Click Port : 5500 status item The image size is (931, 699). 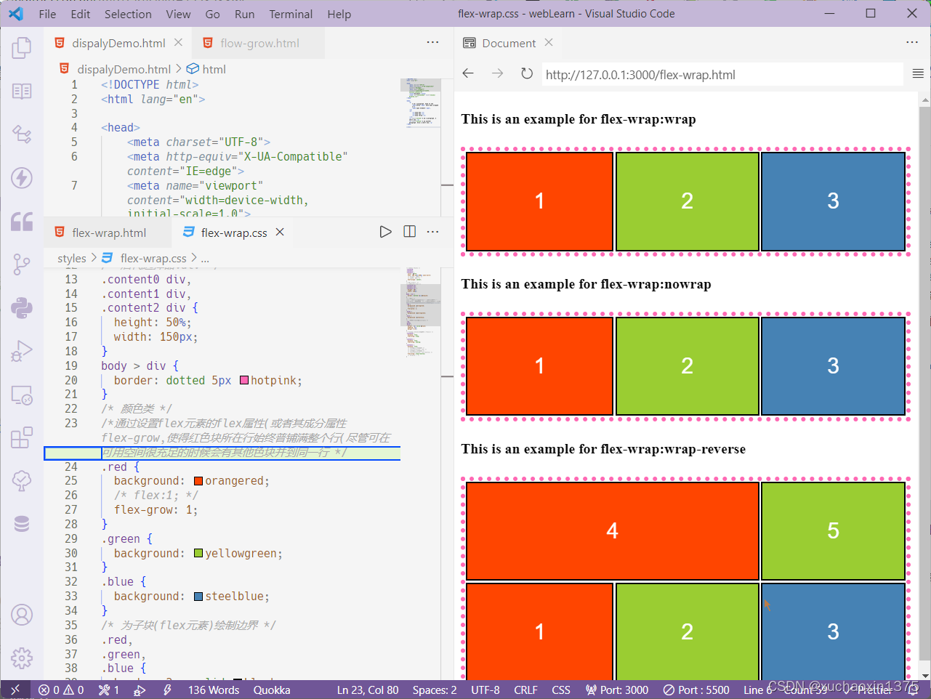[x=696, y=690]
